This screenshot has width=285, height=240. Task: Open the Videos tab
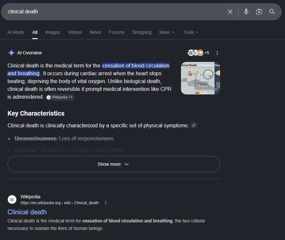coord(75,32)
